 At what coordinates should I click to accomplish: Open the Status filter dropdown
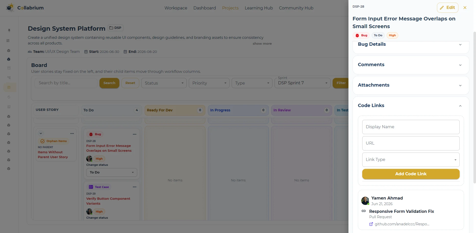(164, 83)
